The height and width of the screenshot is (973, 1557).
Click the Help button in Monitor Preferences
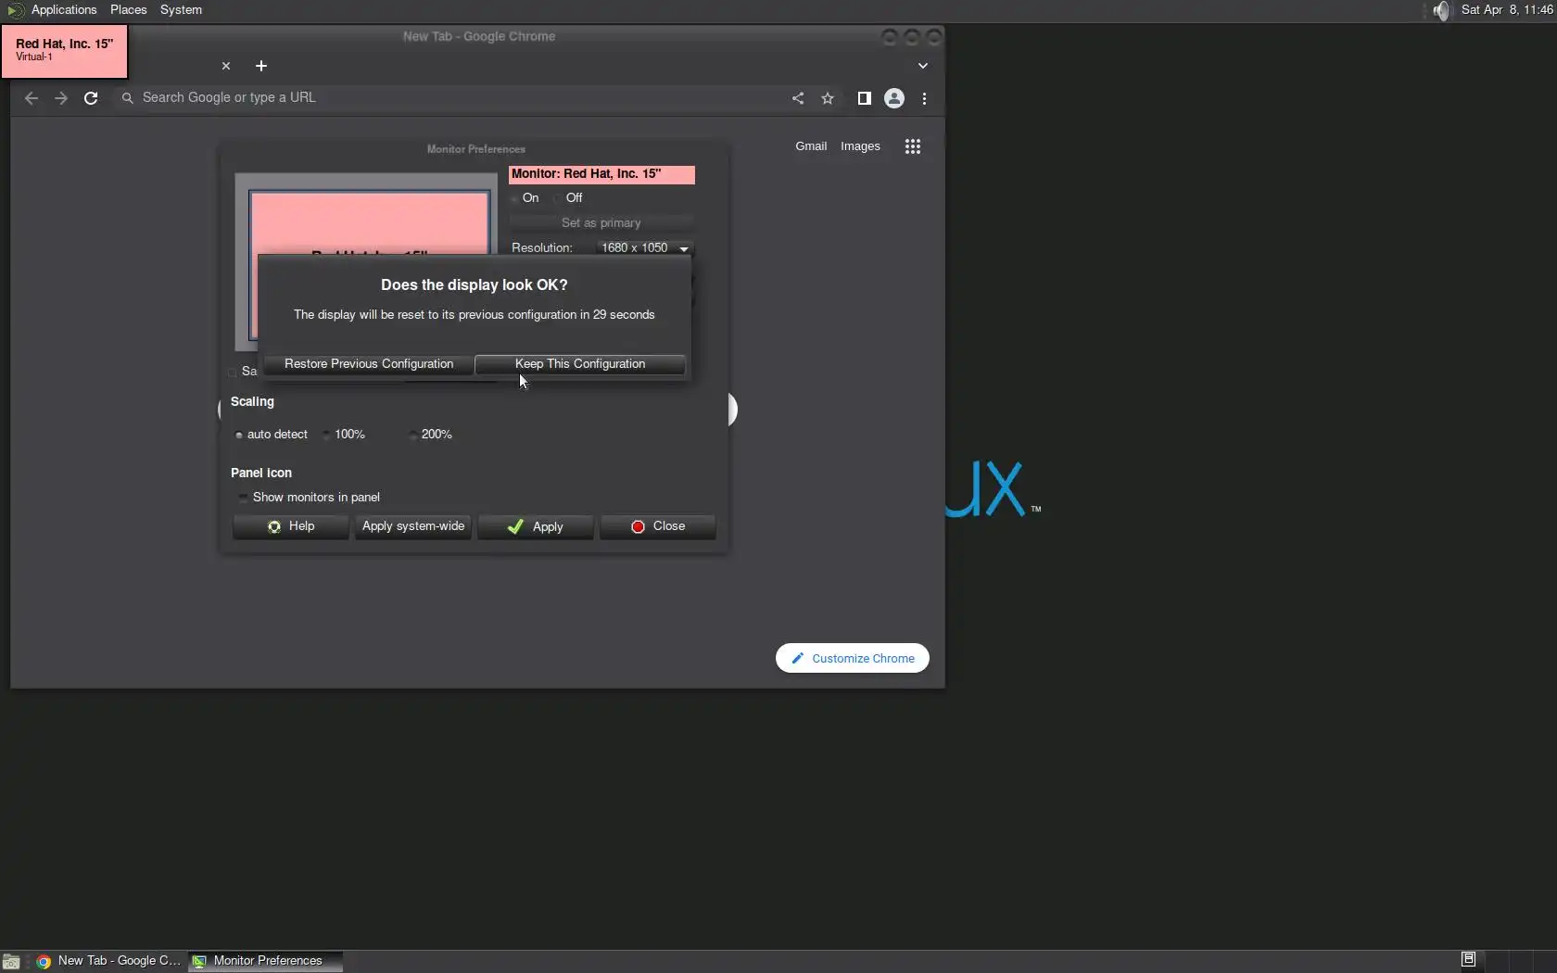click(291, 527)
